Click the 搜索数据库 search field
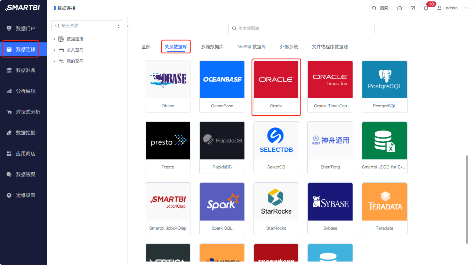 pyautogui.click(x=301, y=28)
